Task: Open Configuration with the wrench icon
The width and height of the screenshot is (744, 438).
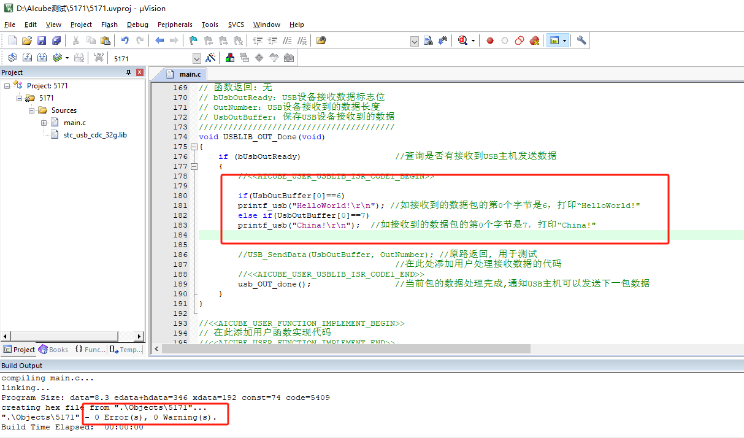Action: click(x=581, y=40)
